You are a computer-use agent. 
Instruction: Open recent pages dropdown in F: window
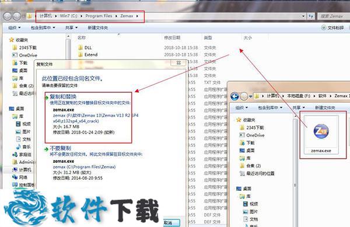250,96
